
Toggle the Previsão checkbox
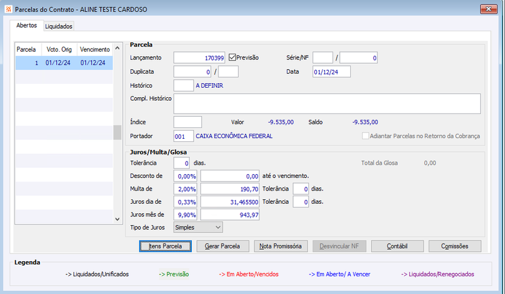[x=232, y=57]
